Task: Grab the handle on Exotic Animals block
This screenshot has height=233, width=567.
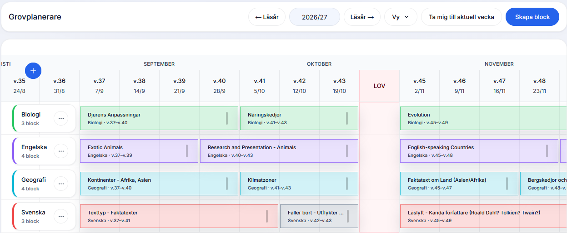Action: [187, 151]
